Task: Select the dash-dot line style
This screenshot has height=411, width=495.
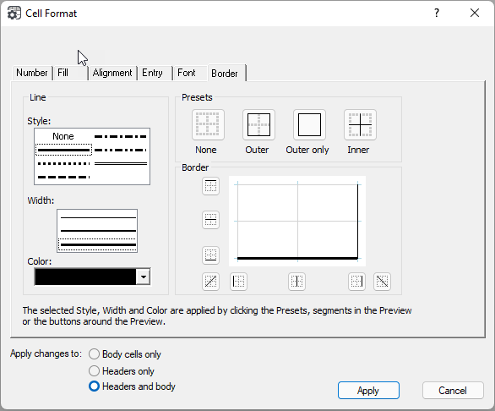Action: tap(120, 137)
